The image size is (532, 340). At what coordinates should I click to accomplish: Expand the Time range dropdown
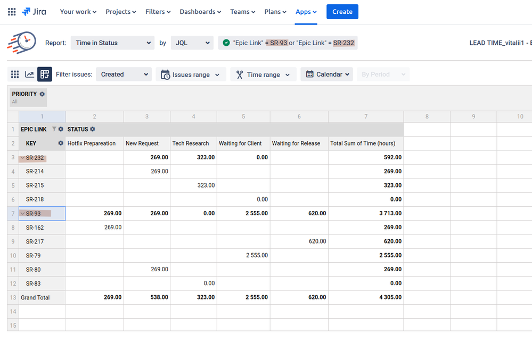[263, 75]
